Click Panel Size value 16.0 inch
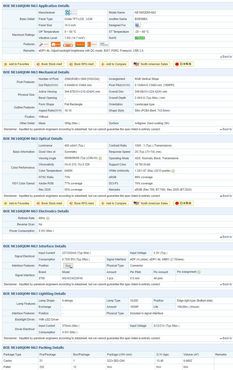The image size is (233, 370). click(x=70, y=25)
